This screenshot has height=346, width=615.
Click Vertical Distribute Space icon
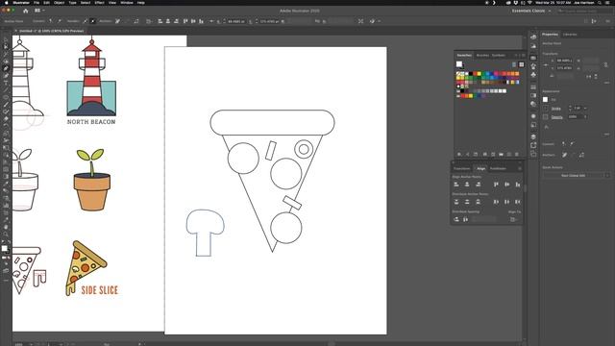click(x=456, y=219)
